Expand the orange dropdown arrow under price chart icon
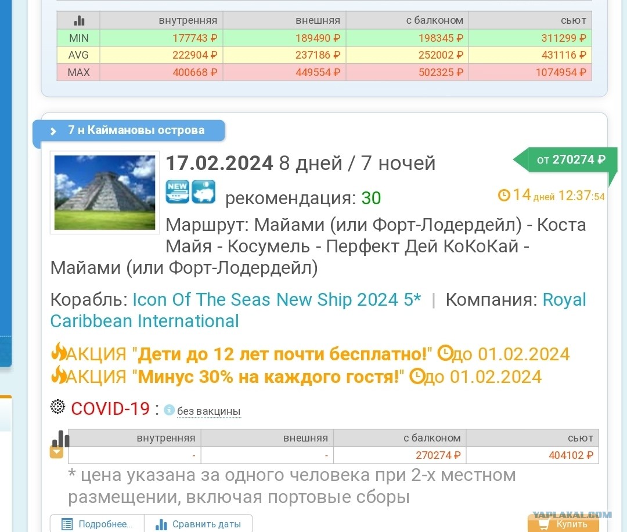 tap(56, 453)
